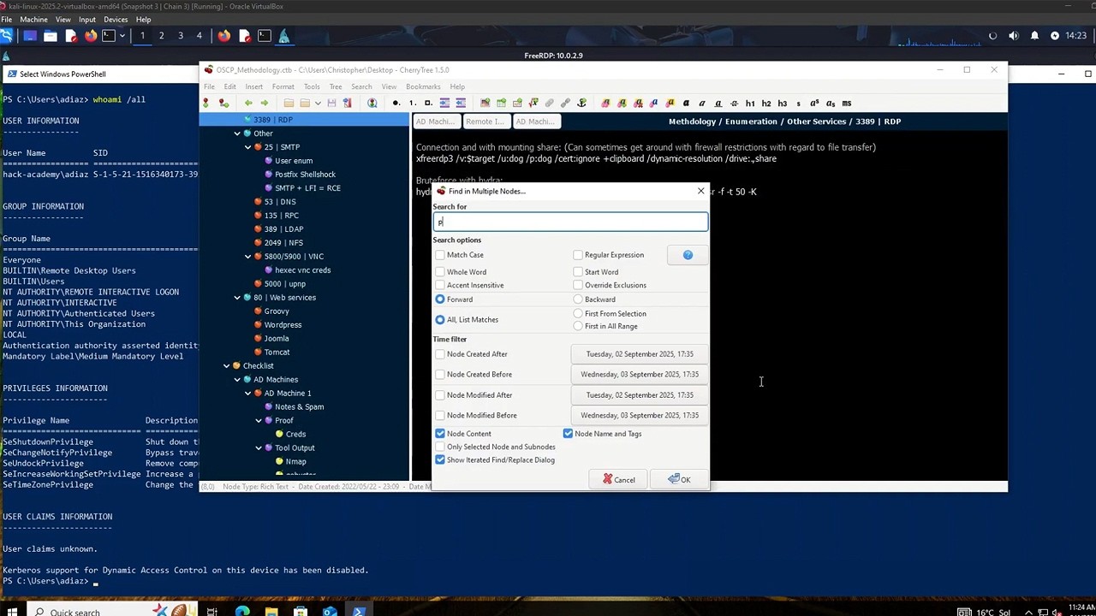Click the notification bell in Kali panel
The image size is (1096, 616).
pyautogui.click(x=1034, y=36)
